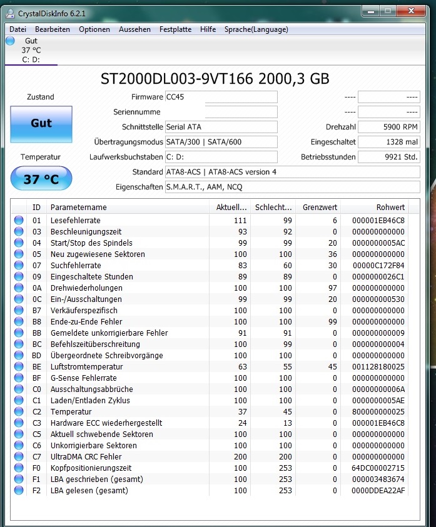The height and width of the screenshot is (527, 436).
Task: Select raw value 000001EB46C8 of Lesefehlerrate
Action: click(378, 221)
